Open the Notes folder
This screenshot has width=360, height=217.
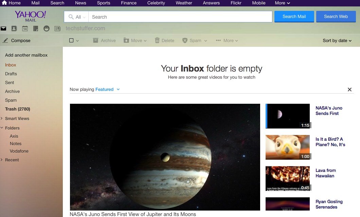(x=16, y=143)
